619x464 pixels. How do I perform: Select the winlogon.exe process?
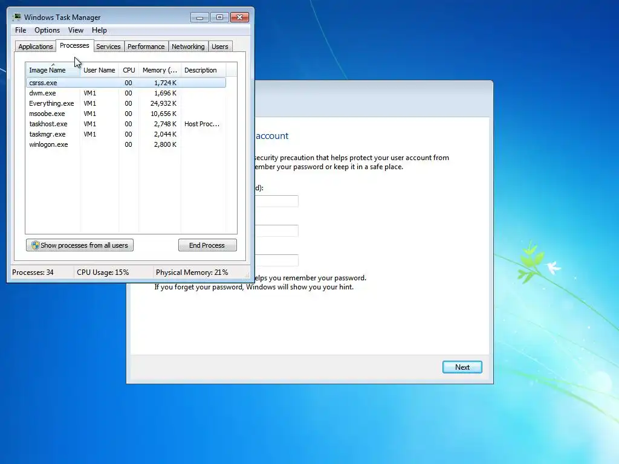[x=126, y=144]
